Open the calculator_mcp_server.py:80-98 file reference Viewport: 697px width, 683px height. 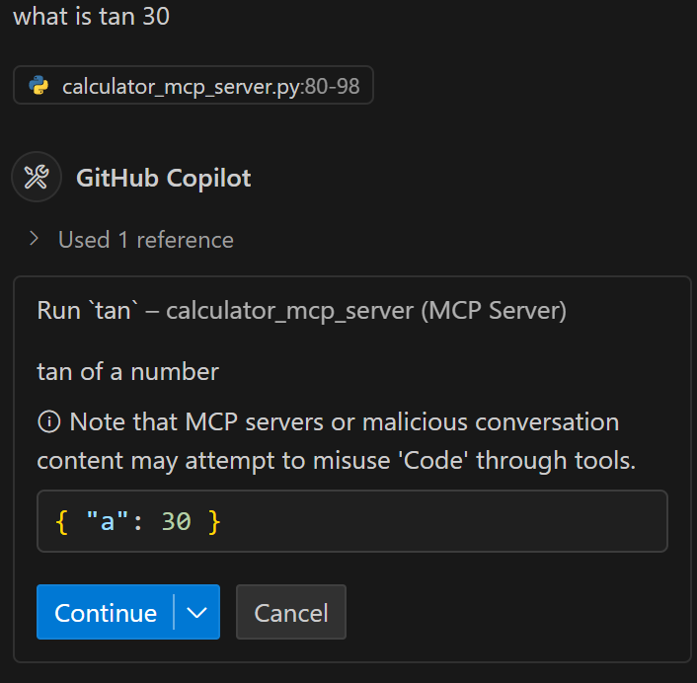tap(194, 85)
